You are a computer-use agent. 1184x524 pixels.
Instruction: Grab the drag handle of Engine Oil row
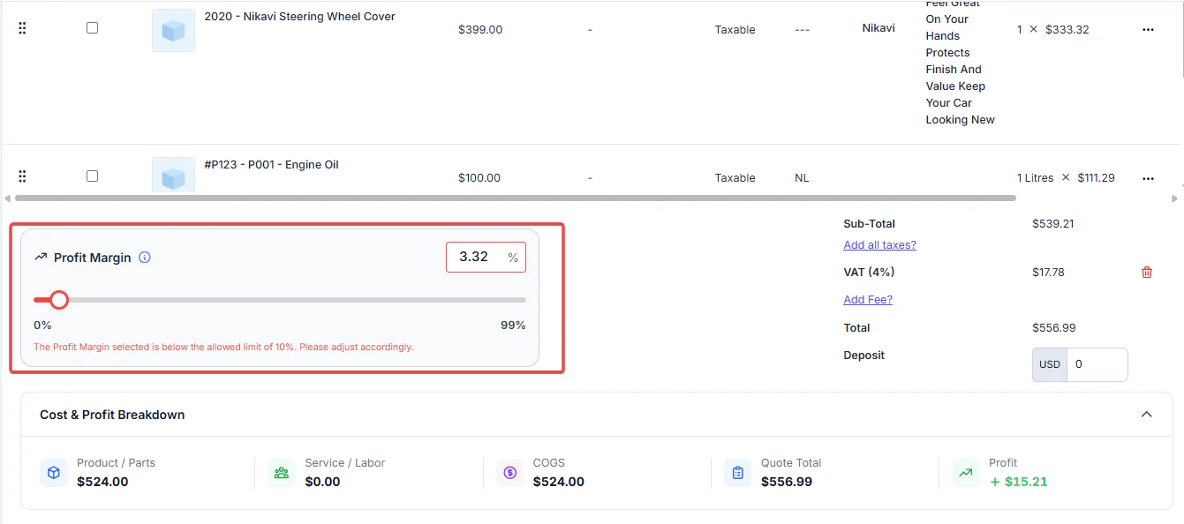point(22,176)
